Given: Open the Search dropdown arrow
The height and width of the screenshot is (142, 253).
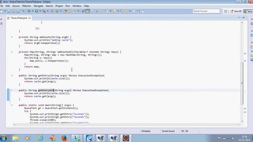Looking at the screenshot, I should [x=78, y=11].
